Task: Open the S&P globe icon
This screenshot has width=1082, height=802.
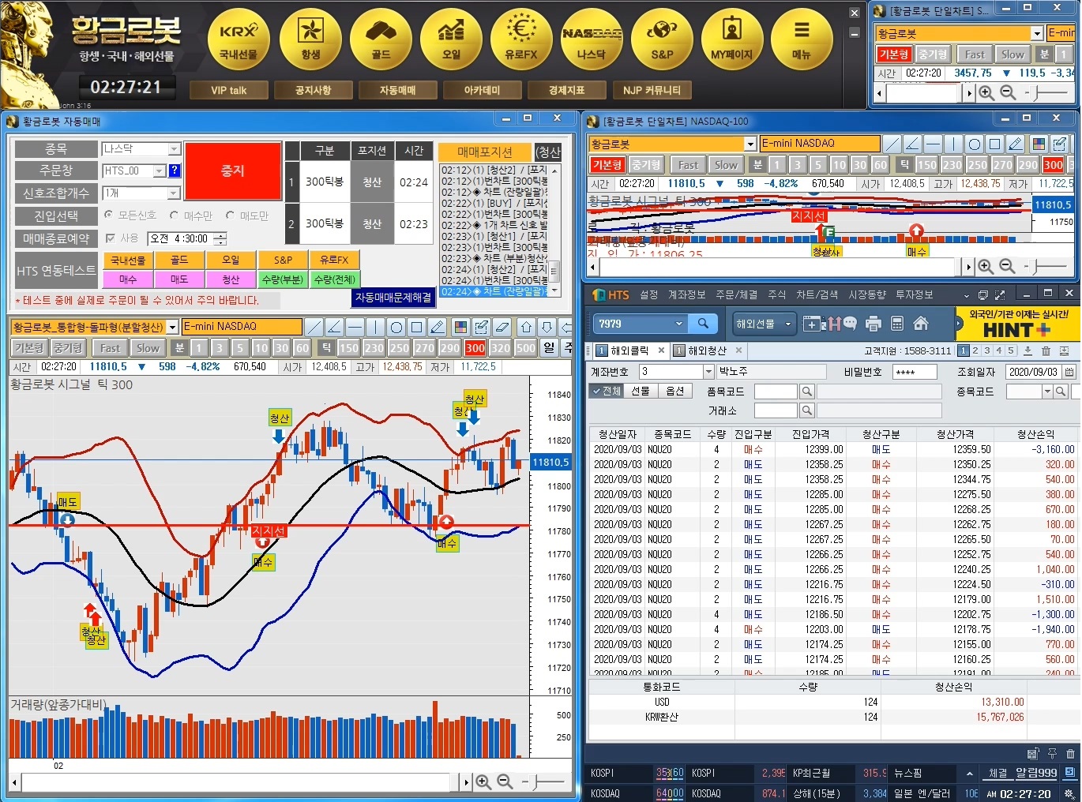Action: coord(662,39)
